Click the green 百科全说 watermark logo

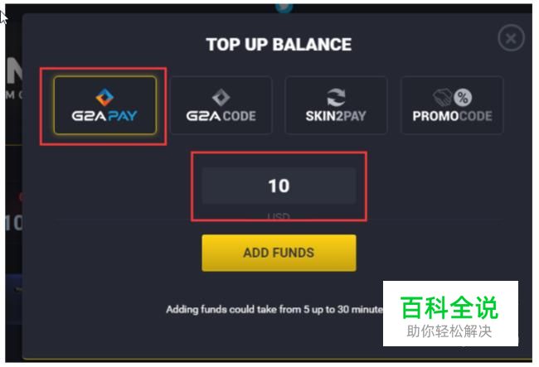(x=449, y=307)
